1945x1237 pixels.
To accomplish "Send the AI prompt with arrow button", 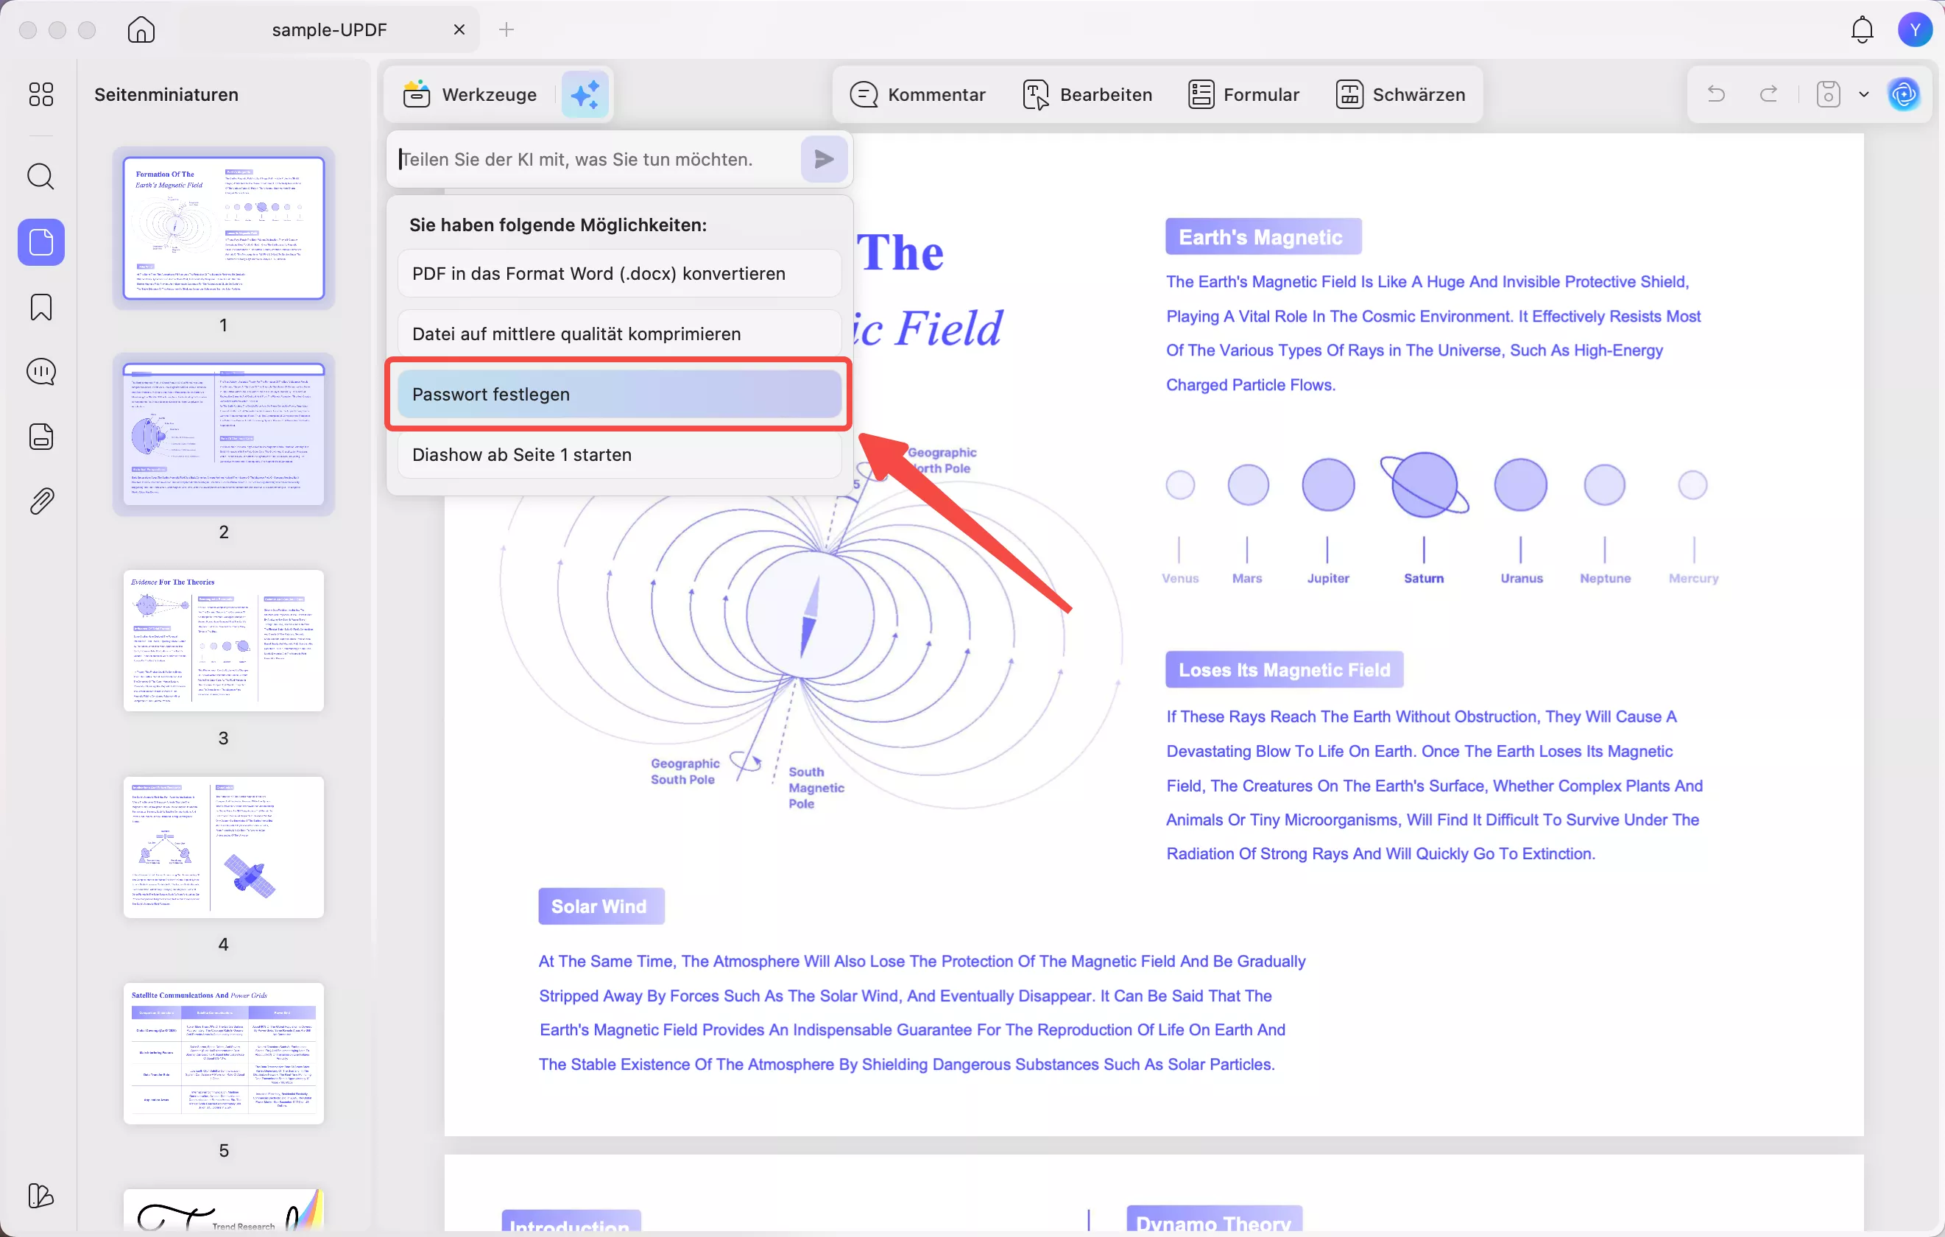I will click(x=824, y=159).
